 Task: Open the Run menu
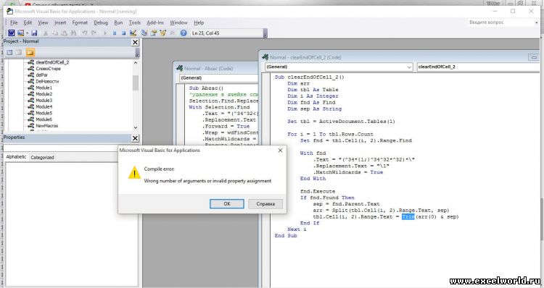click(x=118, y=22)
